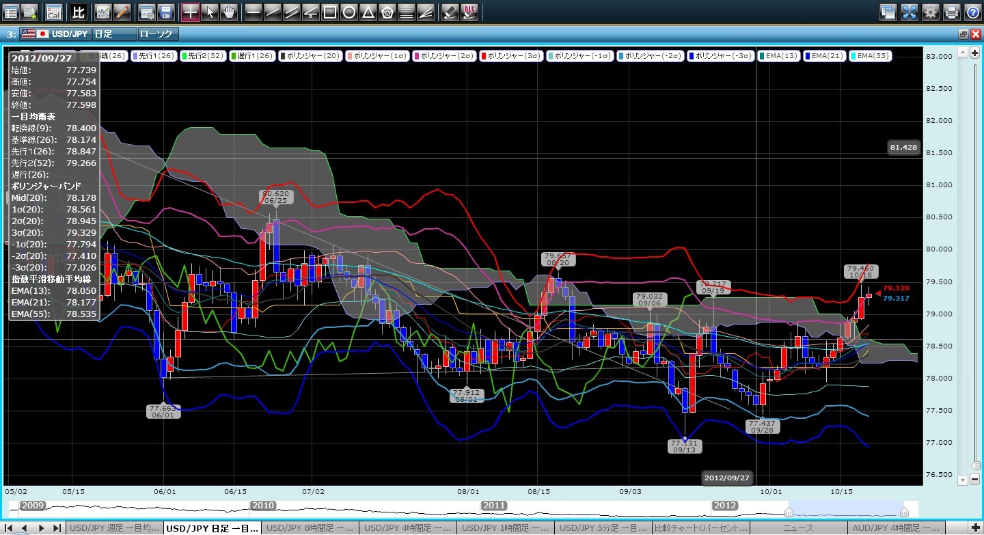
Task: Click the erase ALL drawings icon
Action: [469, 12]
